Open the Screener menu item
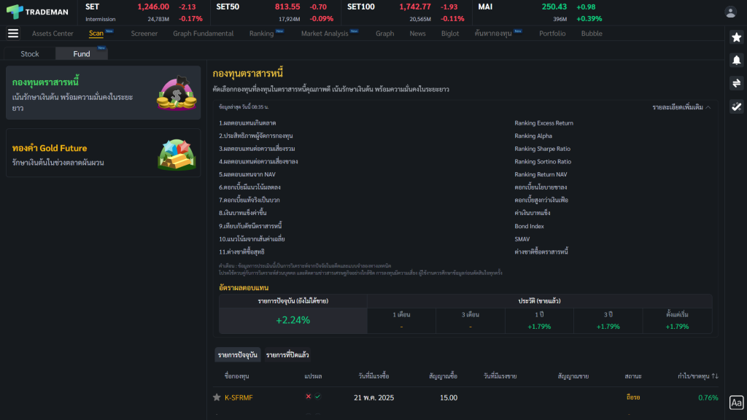The width and height of the screenshot is (747, 420). [x=144, y=34]
